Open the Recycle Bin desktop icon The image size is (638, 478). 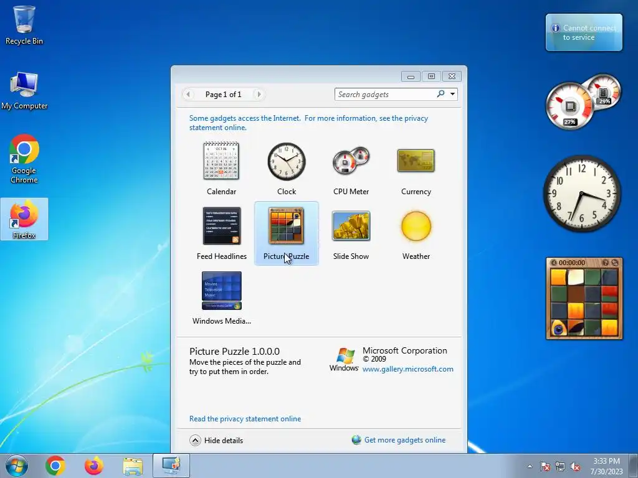(x=24, y=25)
